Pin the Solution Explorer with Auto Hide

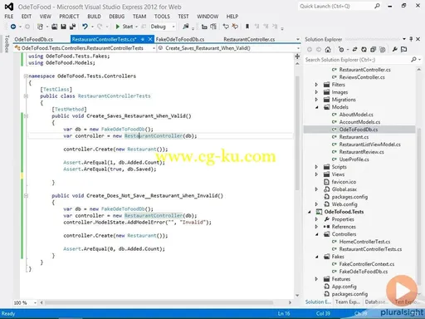coord(411,39)
